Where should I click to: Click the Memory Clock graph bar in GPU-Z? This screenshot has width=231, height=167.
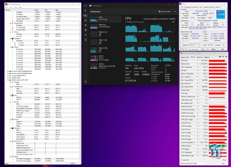(218, 64)
